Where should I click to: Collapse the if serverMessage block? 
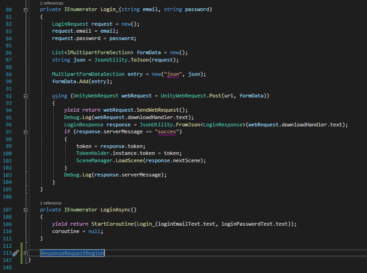25,132
